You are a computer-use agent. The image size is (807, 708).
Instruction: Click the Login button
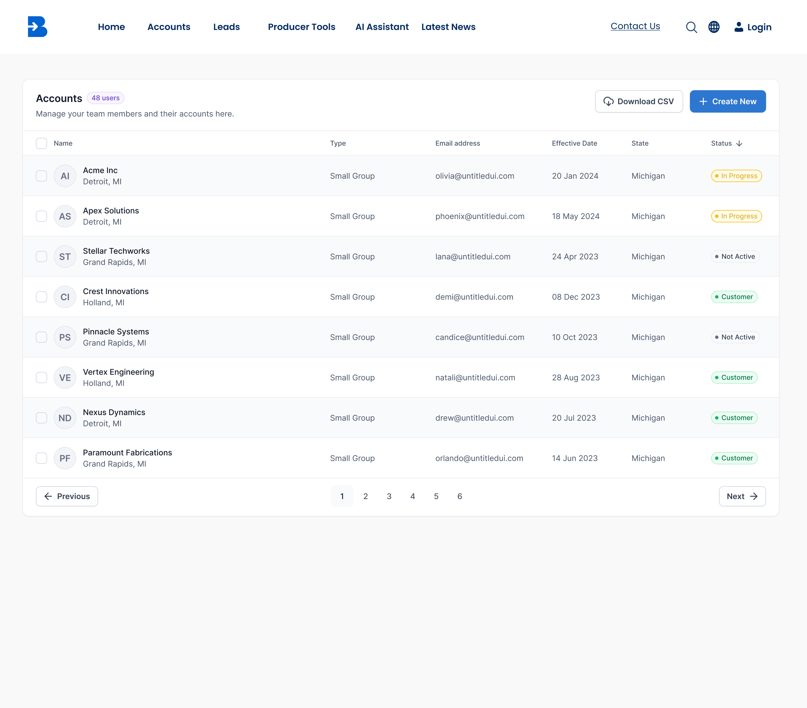coord(753,27)
